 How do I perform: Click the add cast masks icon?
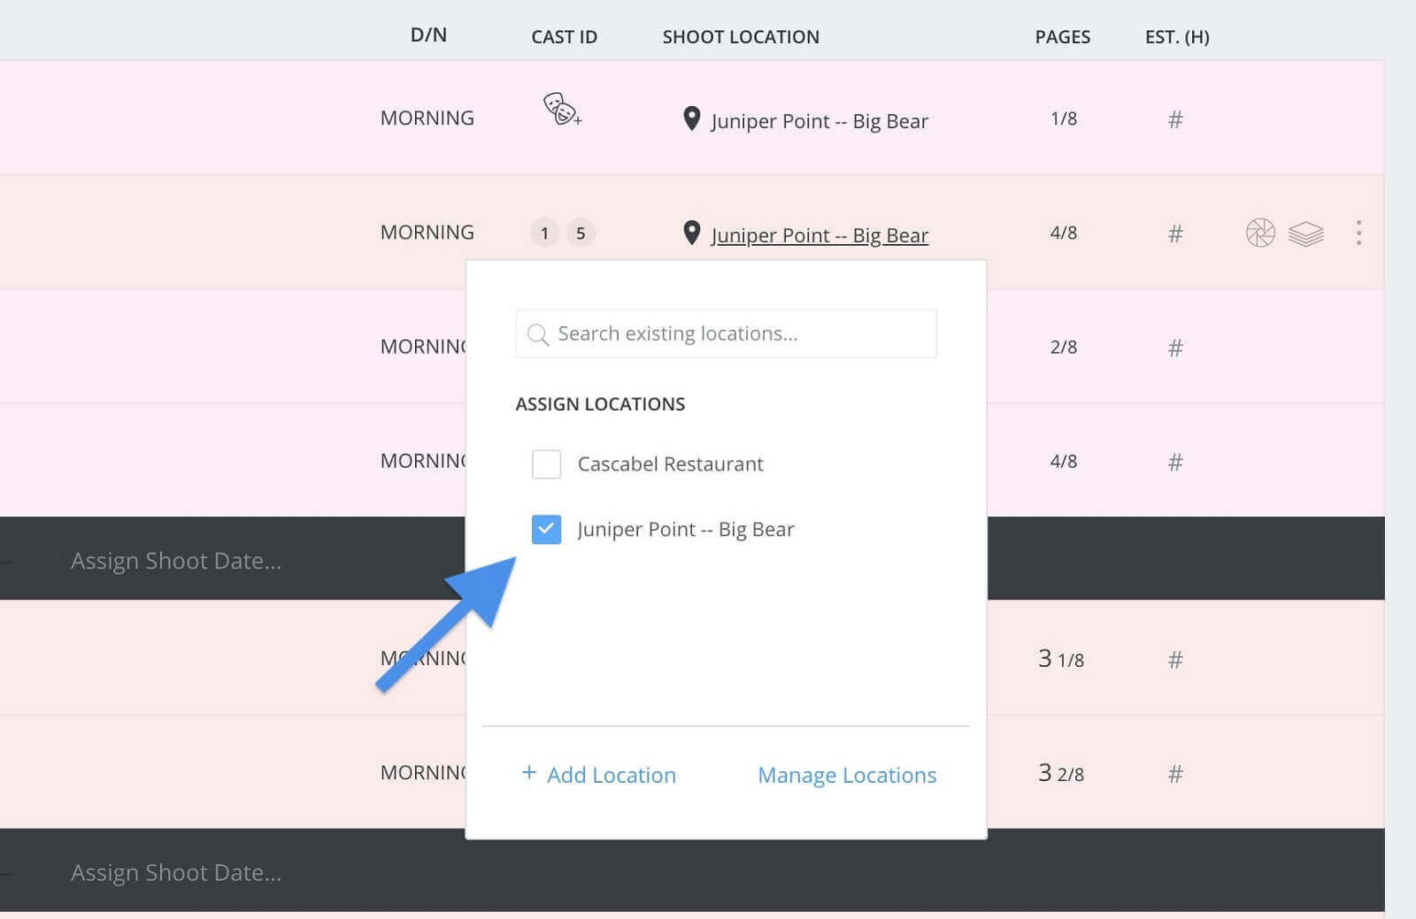pos(561,110)
